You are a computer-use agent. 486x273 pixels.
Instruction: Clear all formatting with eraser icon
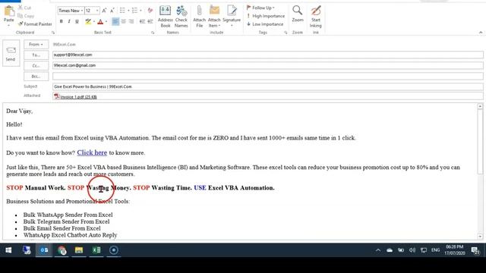[150, 11]
